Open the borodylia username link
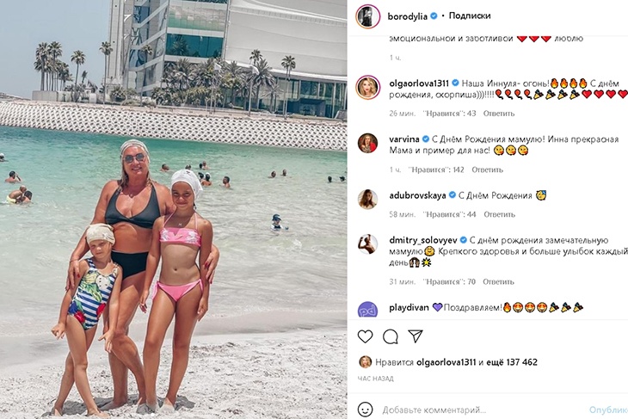The width and height of the screenshot is (628, 419). coord(407,16)
